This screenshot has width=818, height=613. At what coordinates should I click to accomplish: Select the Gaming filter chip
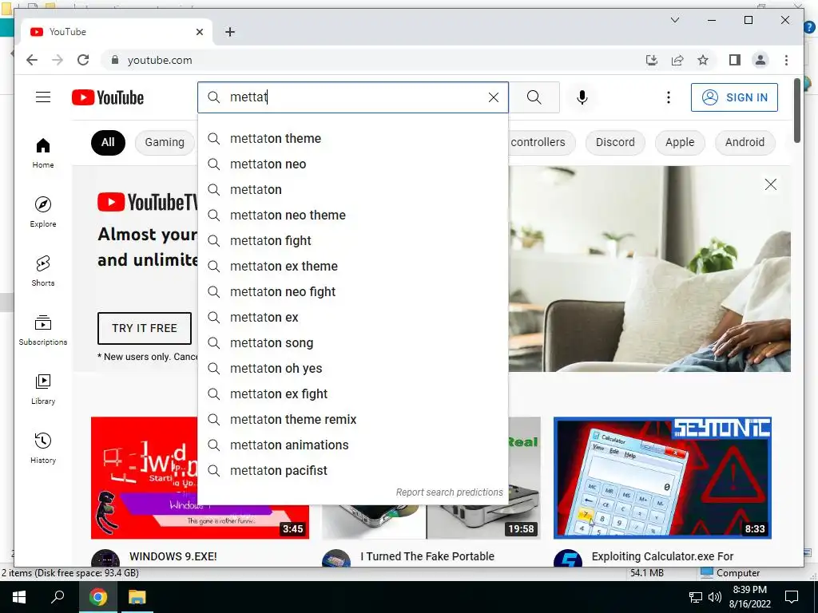coord(165,142)
